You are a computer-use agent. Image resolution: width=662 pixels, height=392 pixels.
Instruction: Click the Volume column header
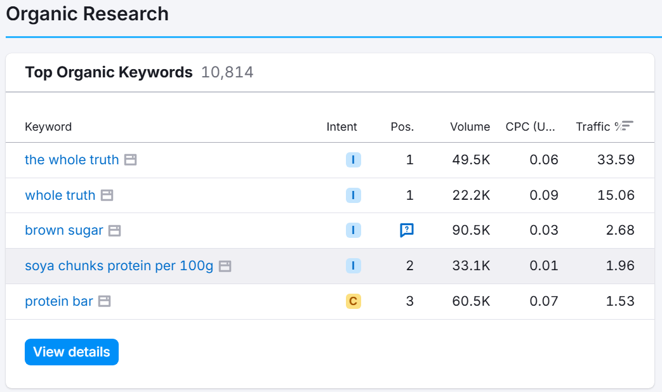(470, 127)
